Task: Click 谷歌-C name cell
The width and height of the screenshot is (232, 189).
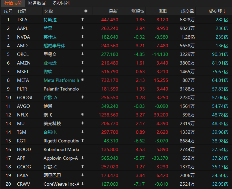Action: click(50, 167)
